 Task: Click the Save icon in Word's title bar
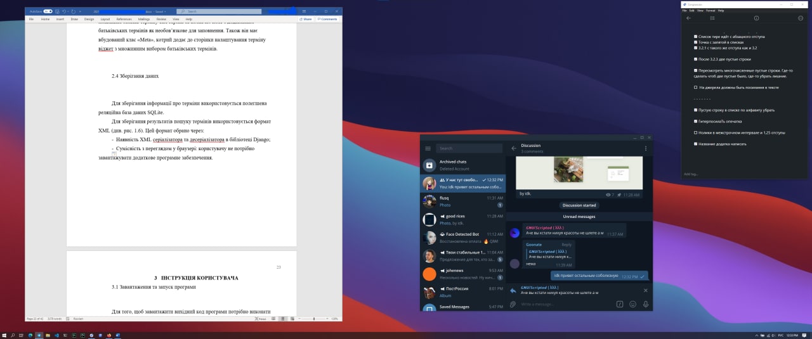(57, 11)
